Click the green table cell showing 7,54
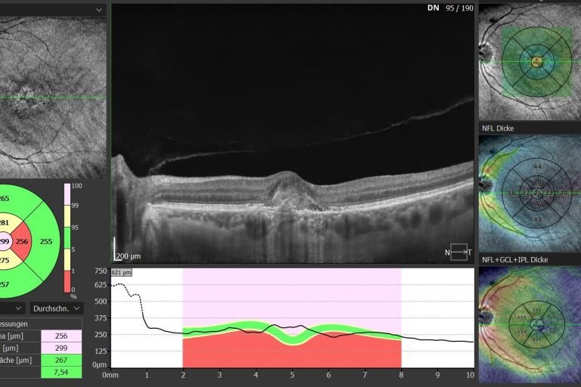581x387 pixels. tap(61, 372)
